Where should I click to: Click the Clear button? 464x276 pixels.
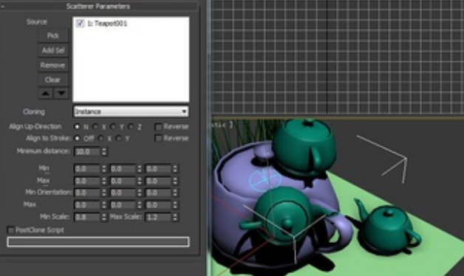pyautogui.click(x=53, y=80)
